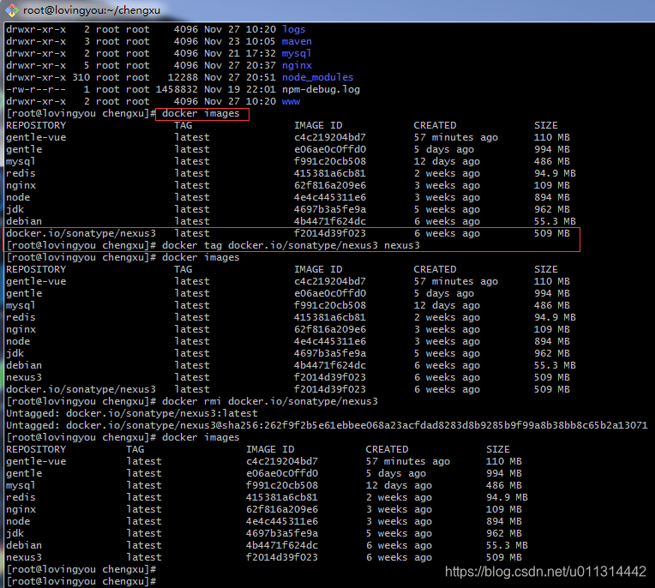Select the 'node_modules' directory name

317,77
